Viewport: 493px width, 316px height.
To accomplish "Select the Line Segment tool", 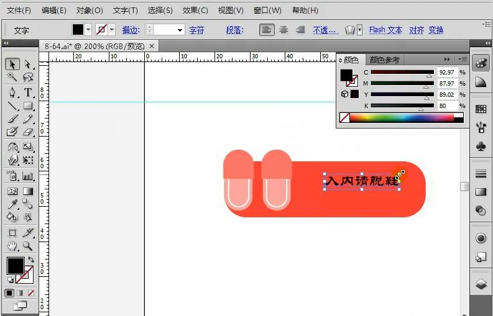I will click(12, 106).
